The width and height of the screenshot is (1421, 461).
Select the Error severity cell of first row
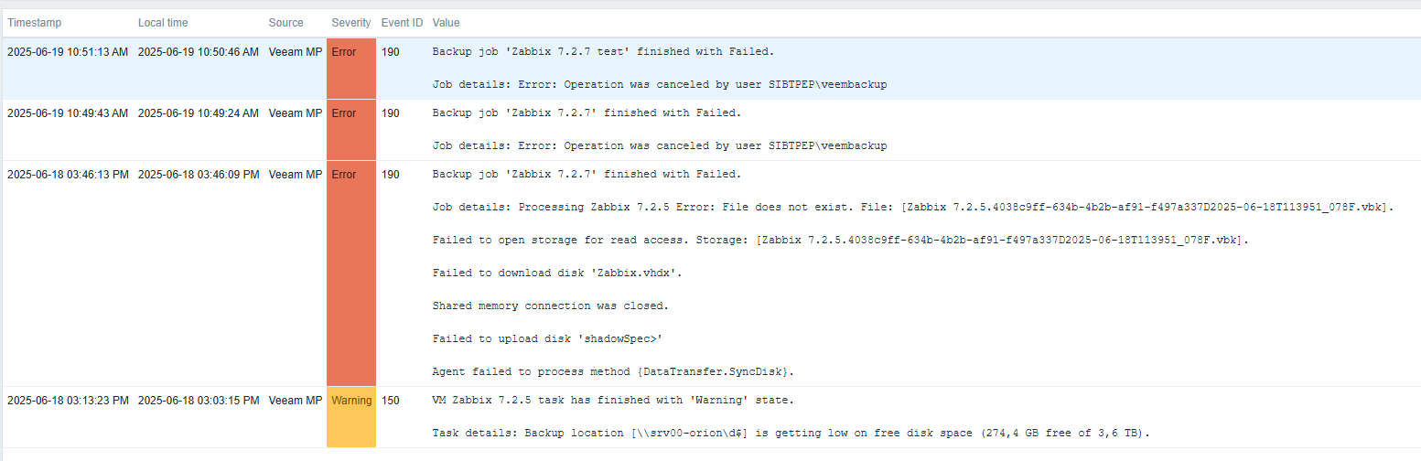point(351,69)
